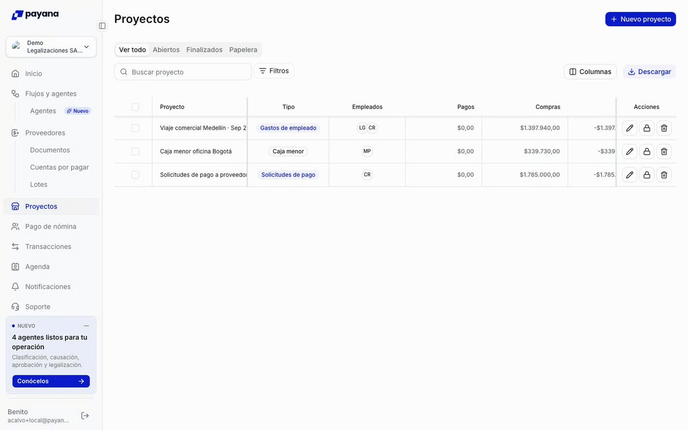Delete the Viaje comercial Medellín project
Screen dimensions: 688x430
coord(664,128)
